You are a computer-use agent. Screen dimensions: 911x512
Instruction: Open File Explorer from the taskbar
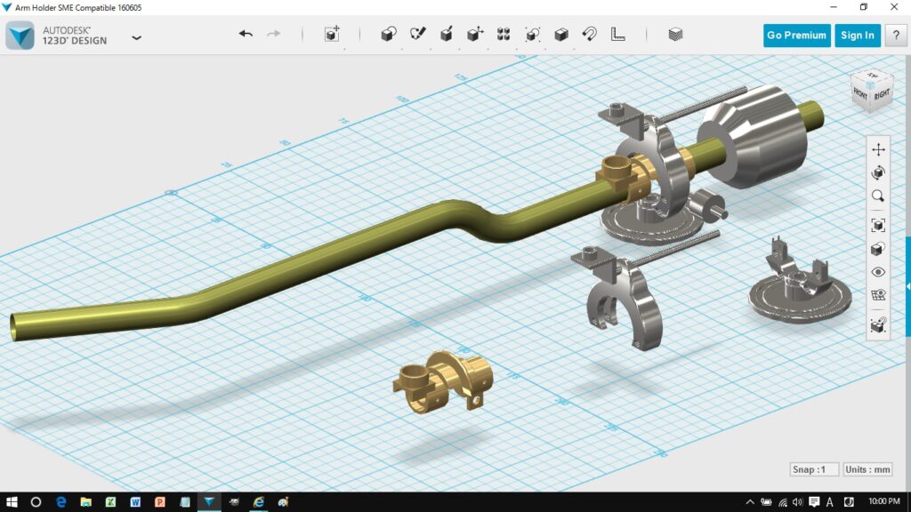click(x=85, y=501)
